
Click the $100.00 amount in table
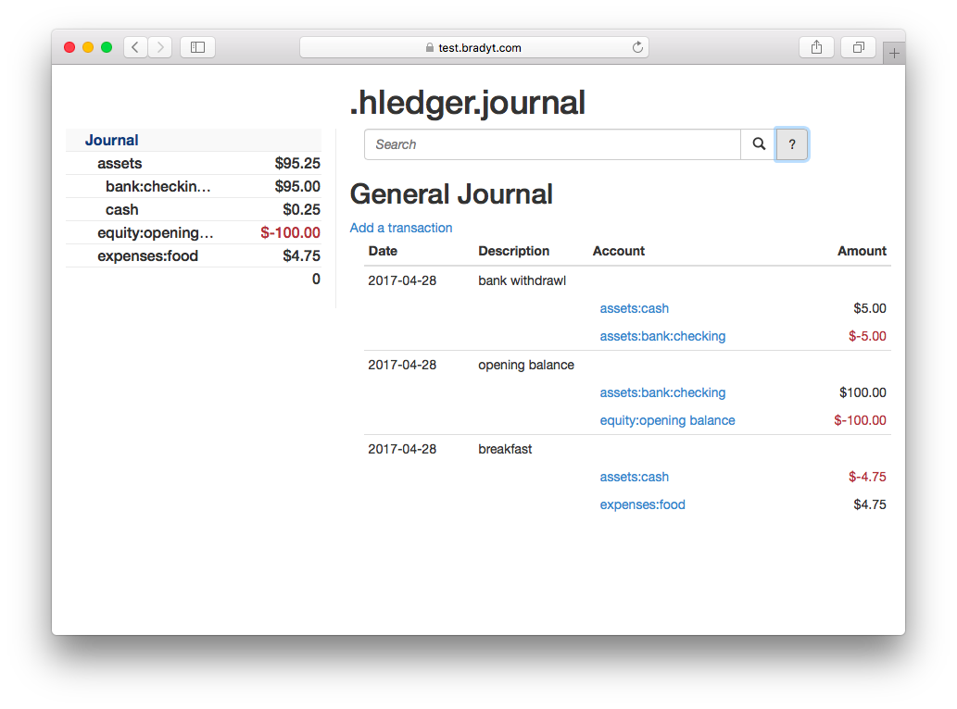[x=863, y=392]
